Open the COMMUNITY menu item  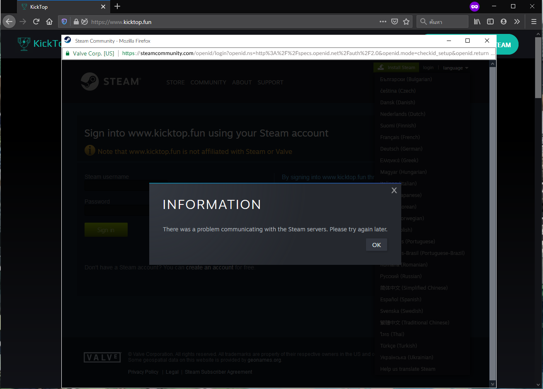point(208,82)
